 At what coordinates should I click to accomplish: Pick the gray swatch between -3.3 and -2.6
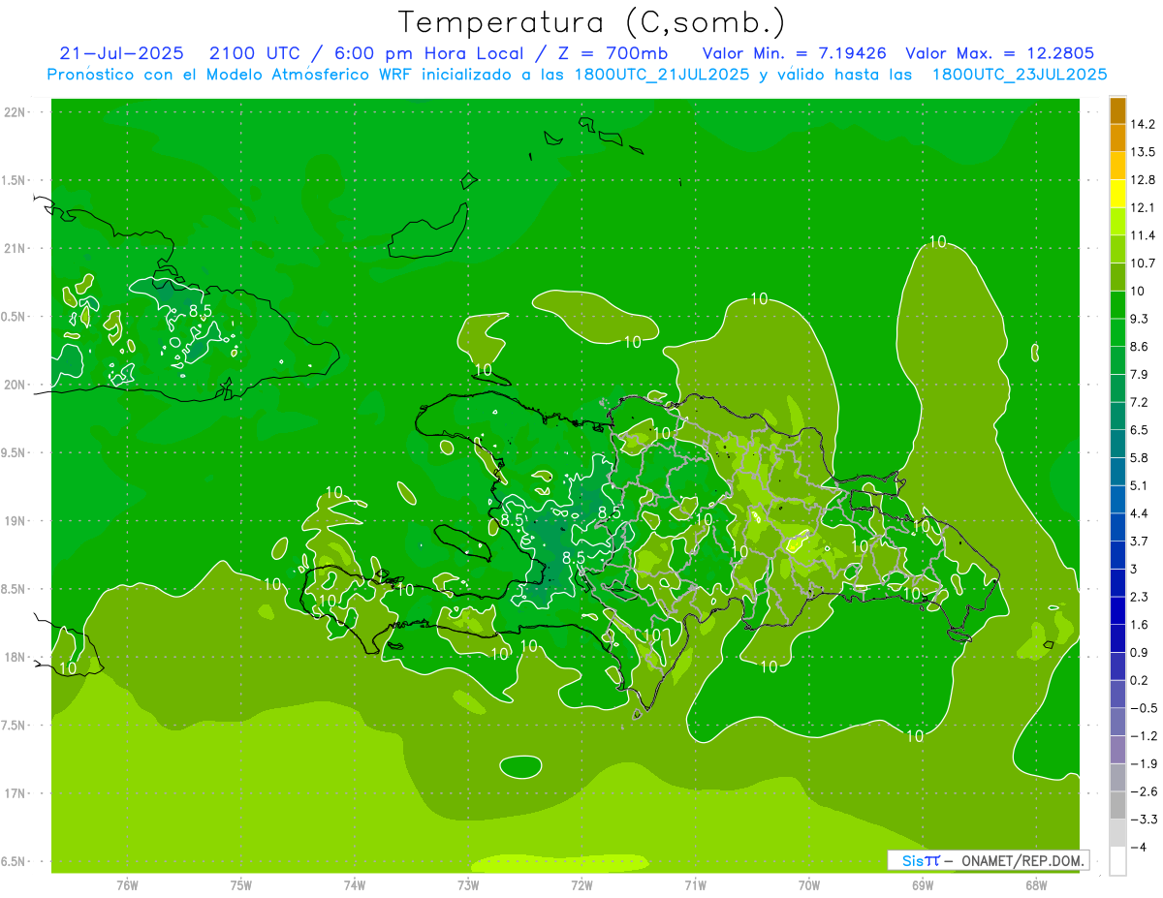click(x=1117, y=805)
